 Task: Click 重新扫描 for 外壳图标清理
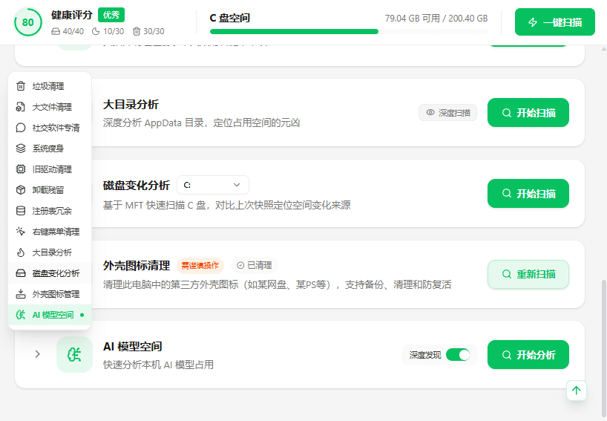pyautogui.click(x=528, y=274)
